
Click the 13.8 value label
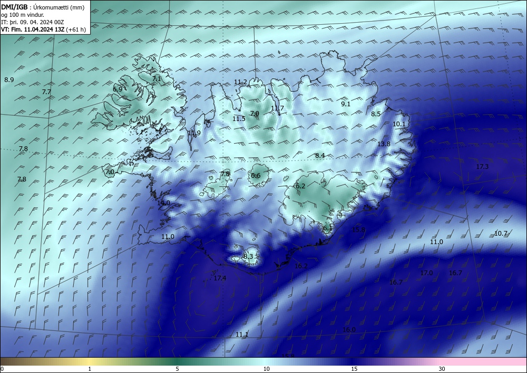pyautogui.click(x=384, y=144)
